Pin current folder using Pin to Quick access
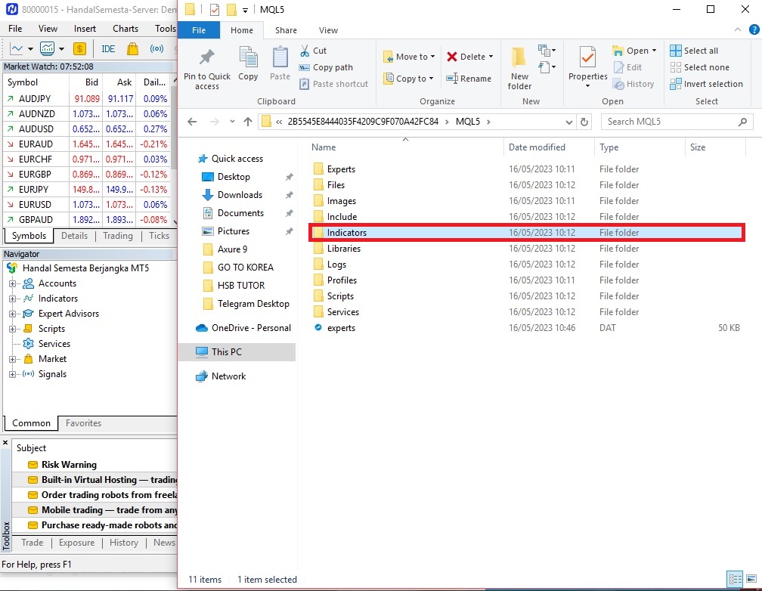The image size is (762, 591). 207,67
